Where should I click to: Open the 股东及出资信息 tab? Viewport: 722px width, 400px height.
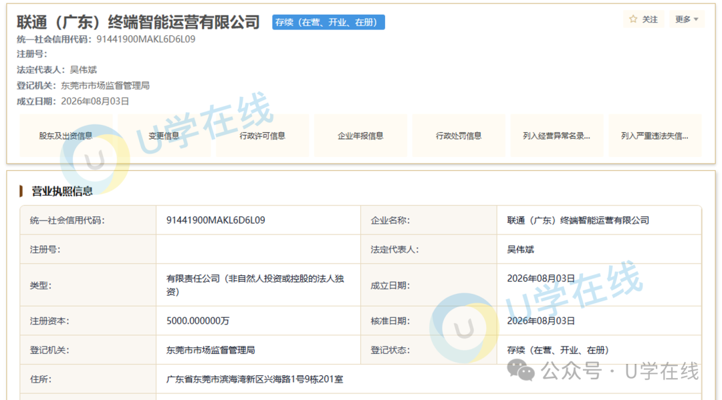click(x=66, y=136)
